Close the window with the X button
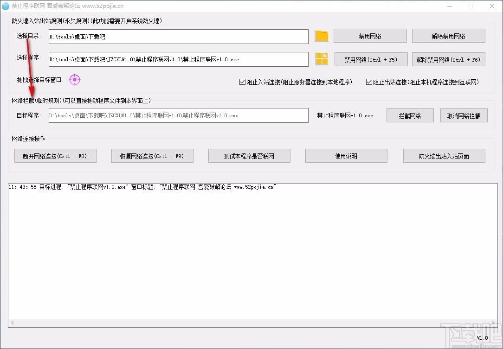The image size is (503, 349). coord(492,6)
